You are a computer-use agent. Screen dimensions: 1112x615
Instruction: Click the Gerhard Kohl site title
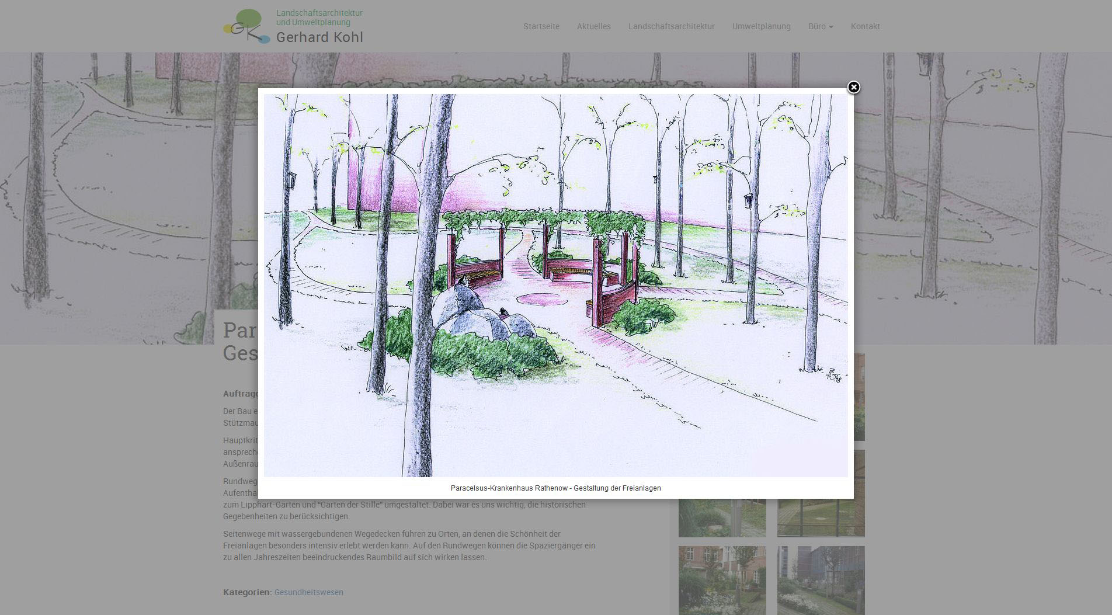coord(319,37)
